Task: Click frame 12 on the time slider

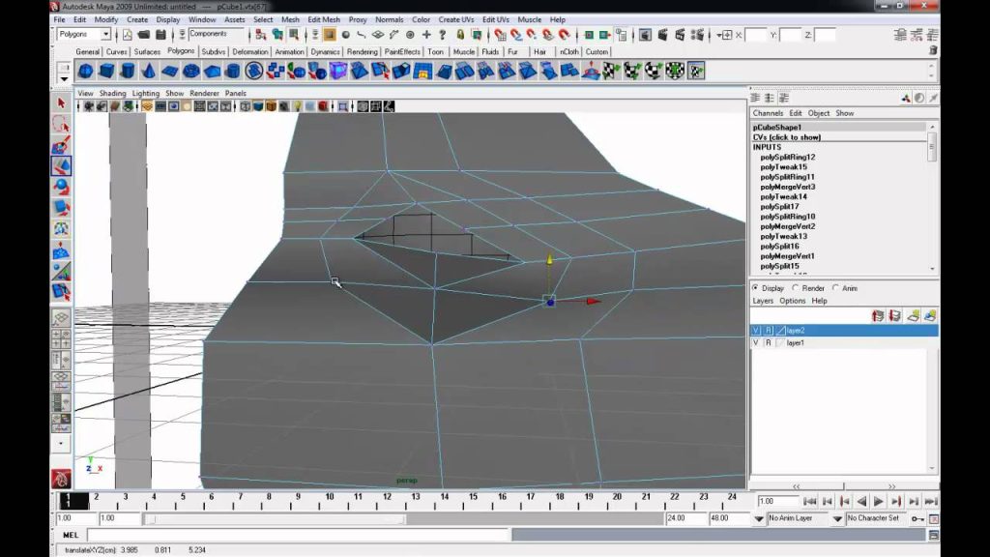Action: pyautogui.click(x=387, y=501)
